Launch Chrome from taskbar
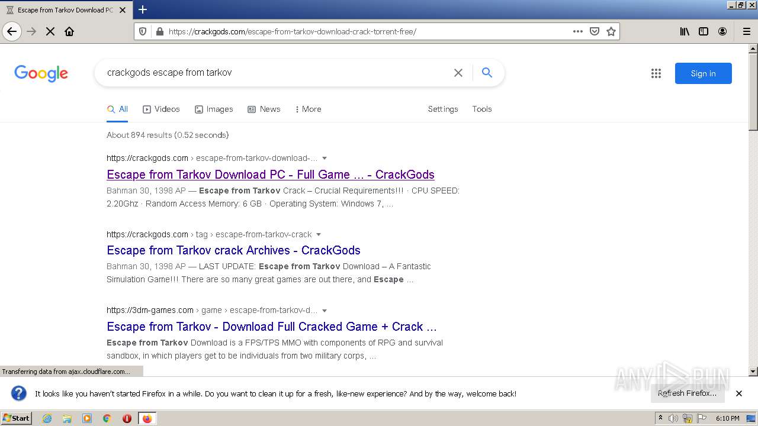The image size is (758, 426). [x=107, y=418]
